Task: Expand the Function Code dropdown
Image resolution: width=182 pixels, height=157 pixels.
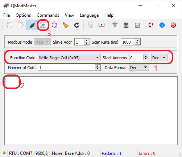Action: [x=69, y=57]
